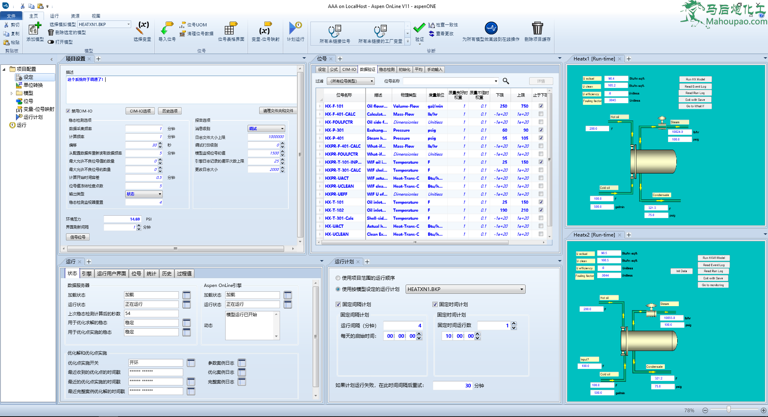This screenshot has width=768, height=417.
Task: Click the icon beside 参数案例日志
Action: 242,363
